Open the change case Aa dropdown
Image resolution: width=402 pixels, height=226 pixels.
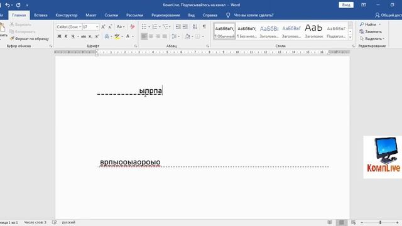(x=120, y=26)
